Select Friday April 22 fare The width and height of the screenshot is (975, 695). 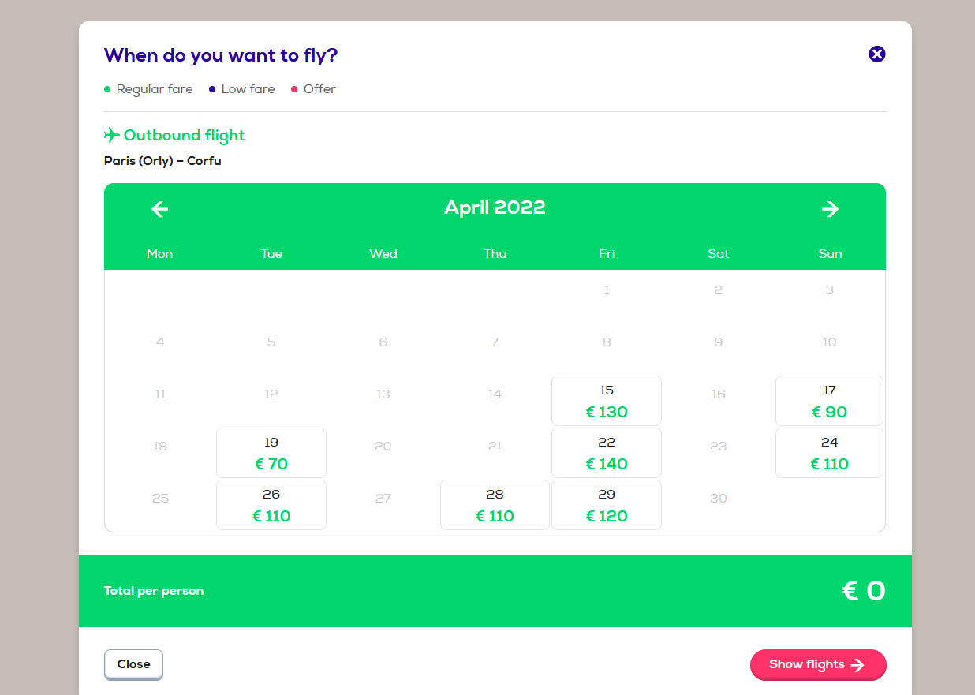click(x=607, y=453)
